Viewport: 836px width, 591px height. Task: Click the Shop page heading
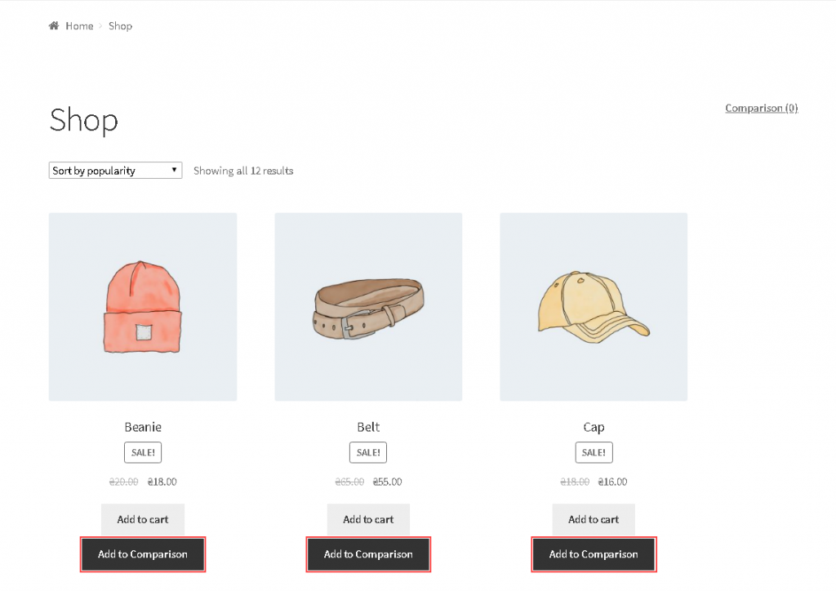click(x=83, y=121)
